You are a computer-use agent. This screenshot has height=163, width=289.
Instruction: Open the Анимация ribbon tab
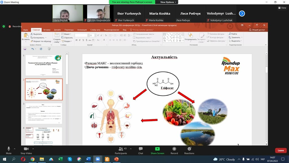(82, 30)
